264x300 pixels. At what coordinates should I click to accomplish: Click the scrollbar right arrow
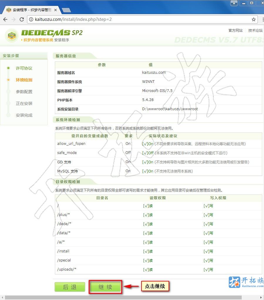click(261, 298)
